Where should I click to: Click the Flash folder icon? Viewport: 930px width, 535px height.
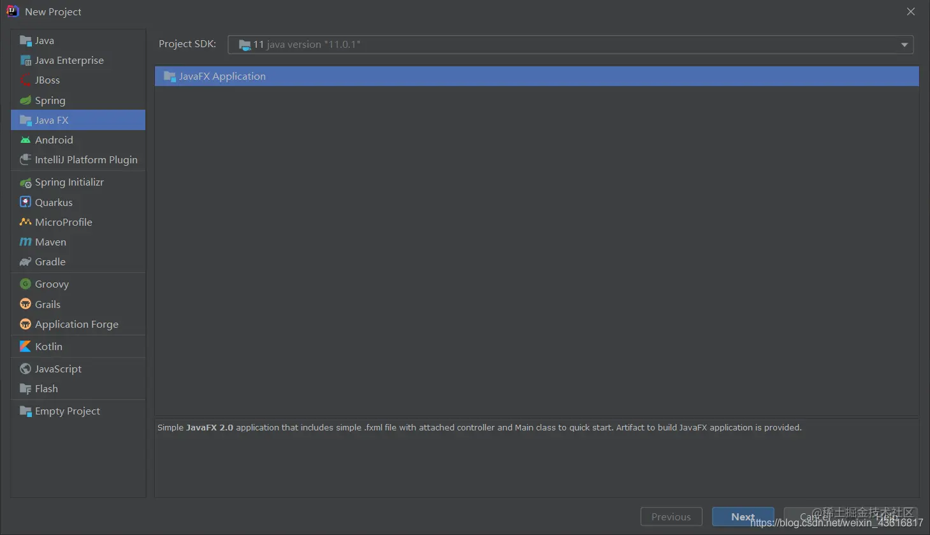coord(25,389)
